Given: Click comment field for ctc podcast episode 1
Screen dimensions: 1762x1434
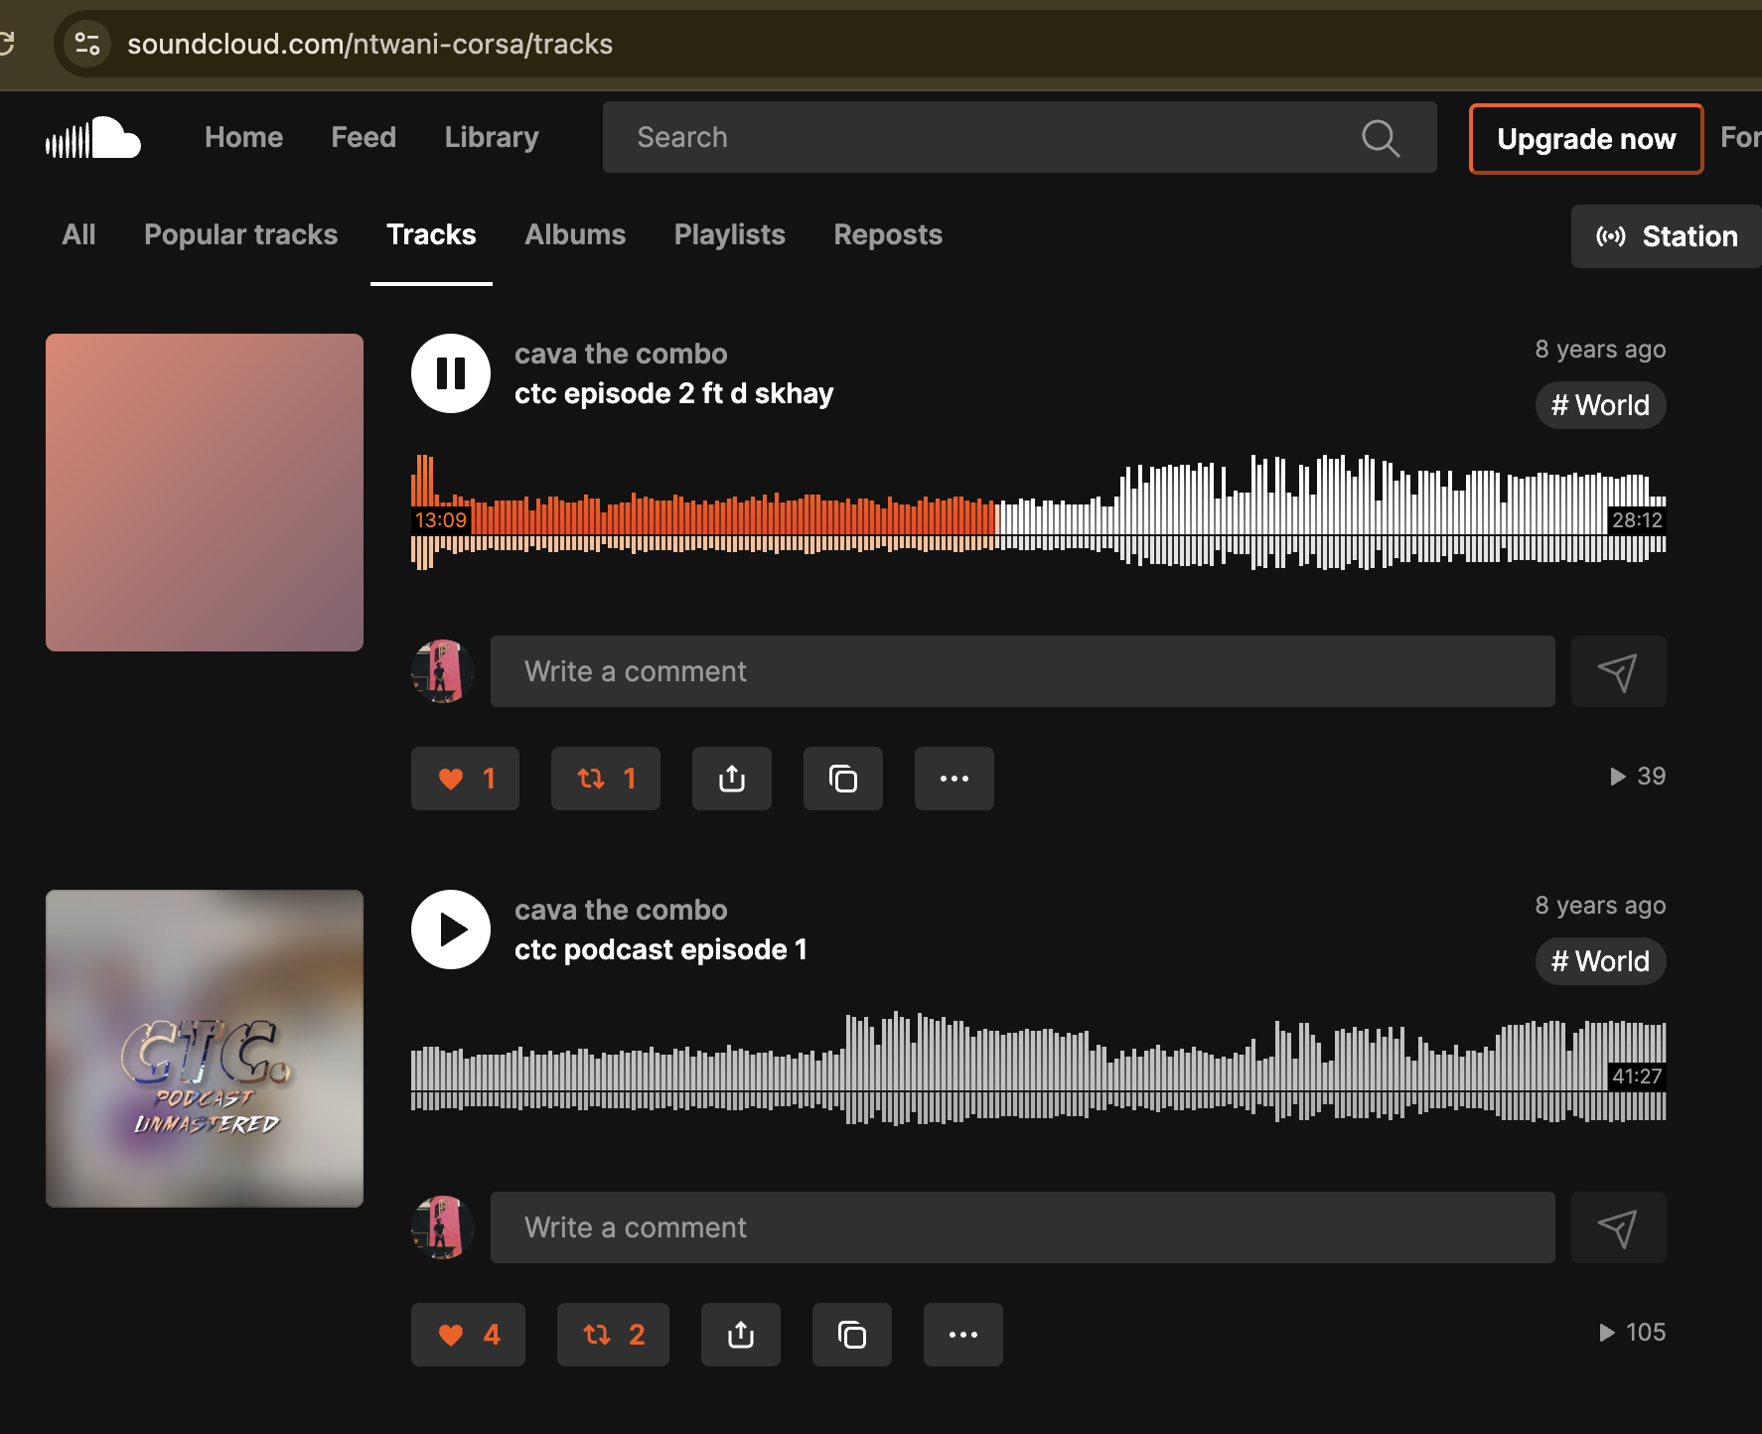Looking at the screenshot, I should 1023,1227.
